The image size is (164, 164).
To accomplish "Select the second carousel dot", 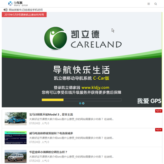I will 83,103.
